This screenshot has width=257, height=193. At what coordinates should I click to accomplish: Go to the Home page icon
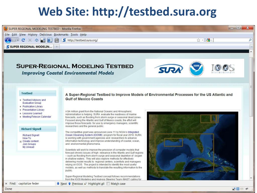[x=37, y=40]
